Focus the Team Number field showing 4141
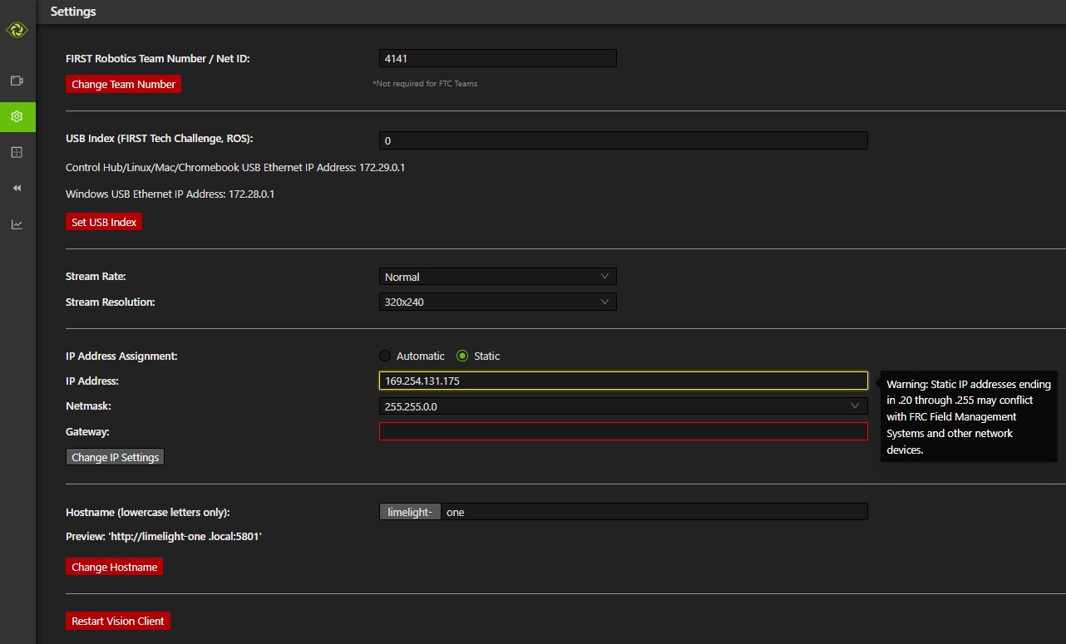 point(498,58)
